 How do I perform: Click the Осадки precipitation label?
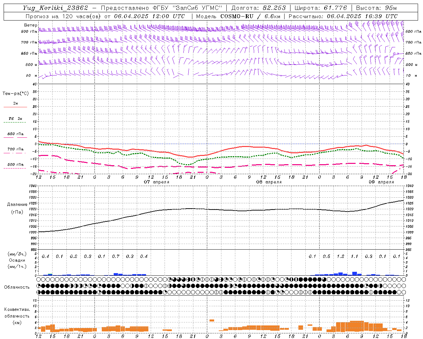point(17,260)
